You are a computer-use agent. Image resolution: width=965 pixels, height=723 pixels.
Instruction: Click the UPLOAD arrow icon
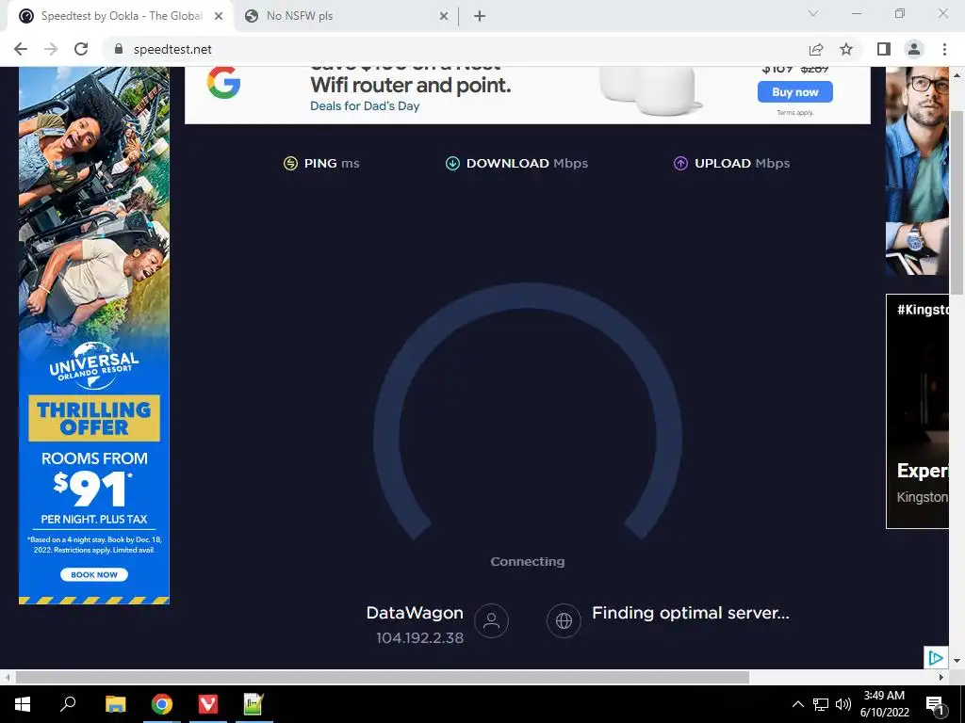[680, 163]
